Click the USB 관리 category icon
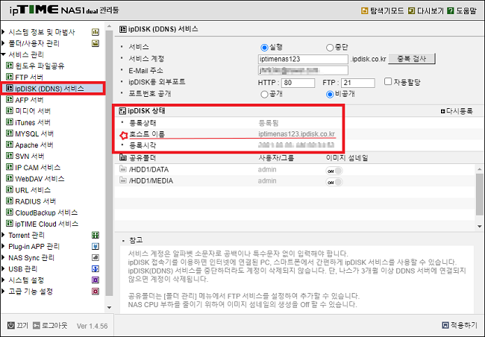Viewport: 485px width, 337px height. (x=96, y=268)
